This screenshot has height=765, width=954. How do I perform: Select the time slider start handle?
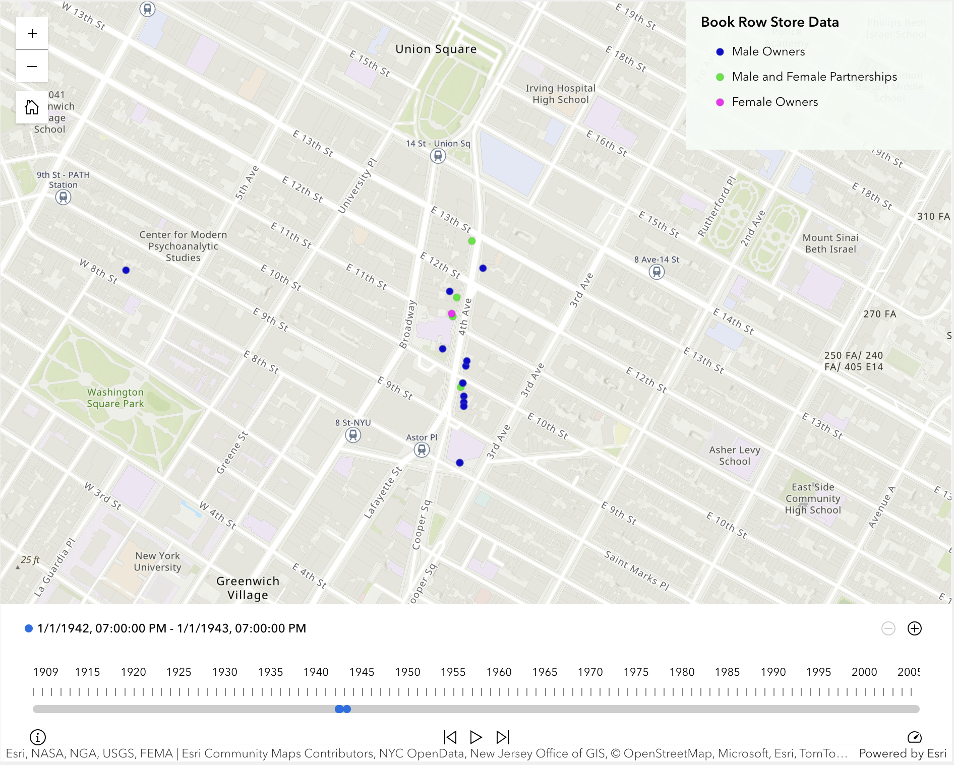(x=339, y=709)
